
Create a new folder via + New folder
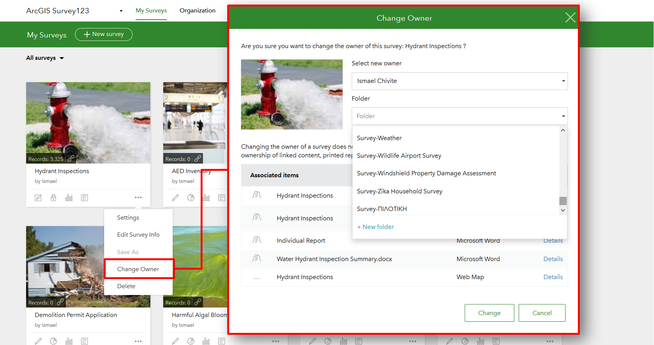tap(375, 227)
